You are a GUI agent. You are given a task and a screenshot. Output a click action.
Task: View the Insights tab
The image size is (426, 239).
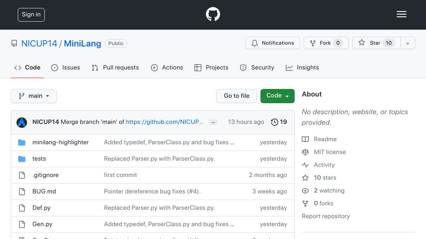tap(302, 67)
